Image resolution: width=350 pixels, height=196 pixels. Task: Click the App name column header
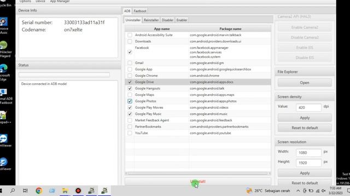[162, 29]
